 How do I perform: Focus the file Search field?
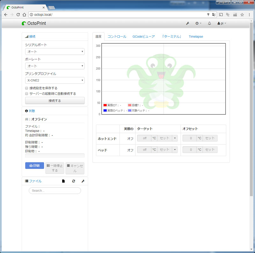pyautogui.click(x=55, y=191)
